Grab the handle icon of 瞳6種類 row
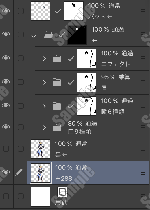The height and width of the screenshot is (210, 150). click(x=143, y=106)
